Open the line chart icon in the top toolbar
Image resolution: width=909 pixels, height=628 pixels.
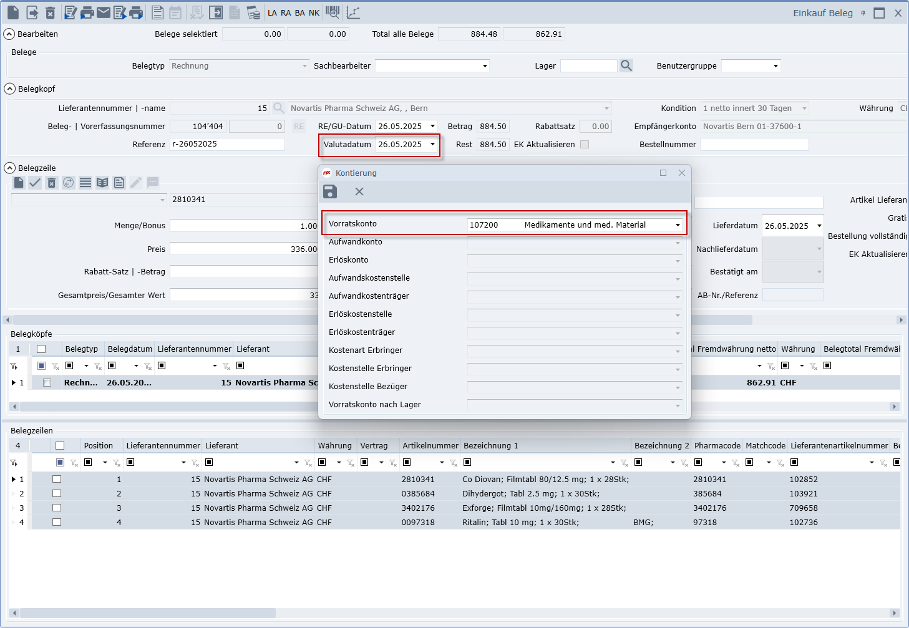coord(353,12)
